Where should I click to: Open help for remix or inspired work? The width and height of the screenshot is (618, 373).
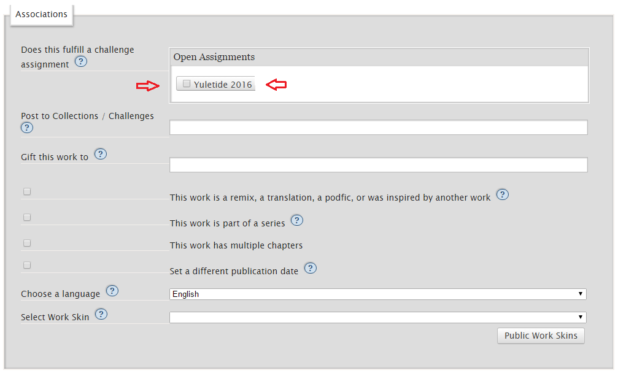[502, 194]
